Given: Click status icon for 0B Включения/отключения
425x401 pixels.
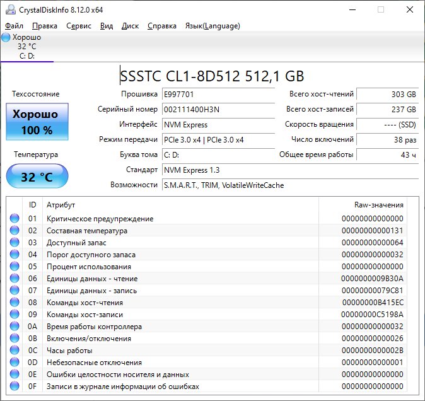Looking at the screenshot, I should pos(15,338).
